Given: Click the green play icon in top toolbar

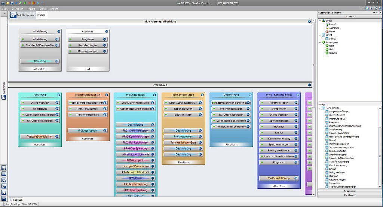Looking at the screenshot, I should click(25, 3).
